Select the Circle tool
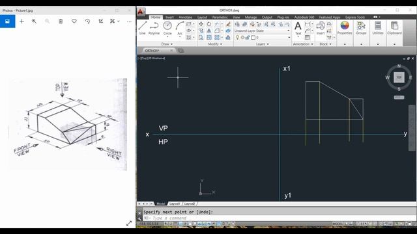 pos(167,28)
